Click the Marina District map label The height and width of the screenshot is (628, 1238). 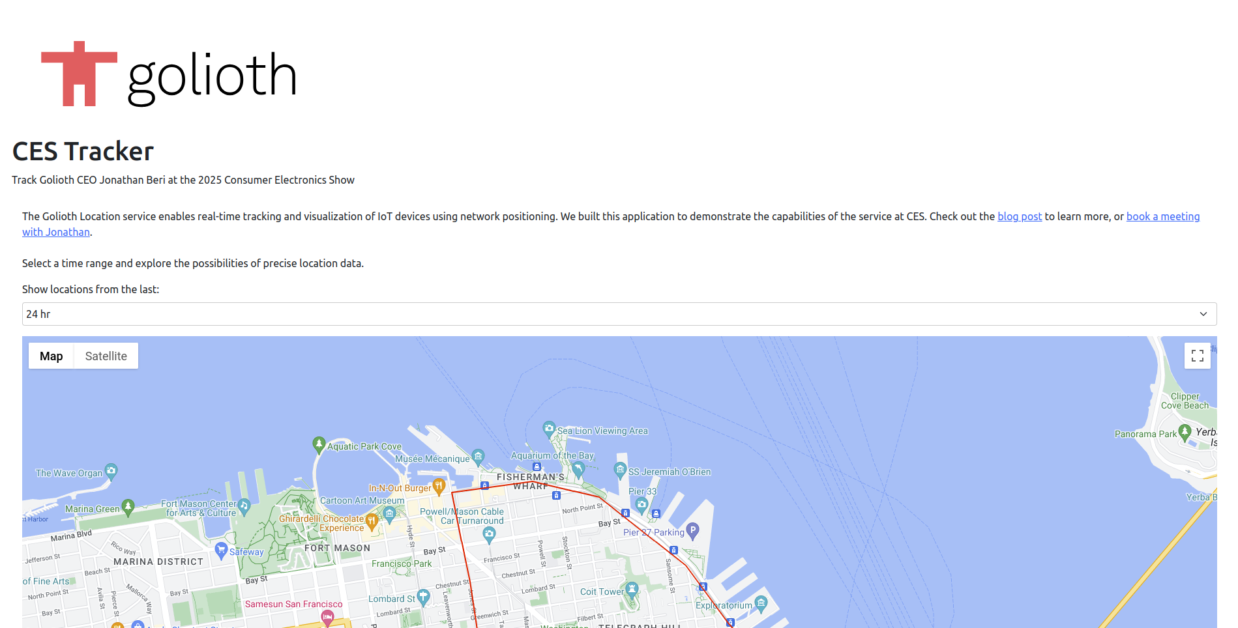[x=158, y=562]
